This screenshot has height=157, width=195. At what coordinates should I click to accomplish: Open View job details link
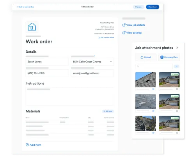coord(134,25)
